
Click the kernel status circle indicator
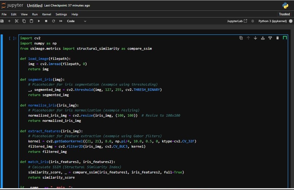tap(291, 21)
